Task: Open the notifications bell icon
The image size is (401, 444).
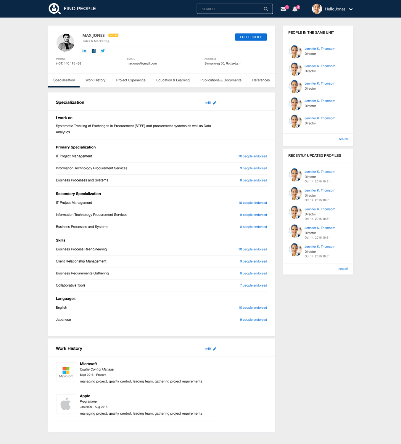Action: (x=295, y=9)
